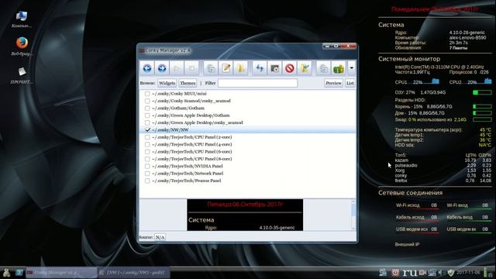Focus the Filter input field
Screen dimensions: 496x279
257,83
